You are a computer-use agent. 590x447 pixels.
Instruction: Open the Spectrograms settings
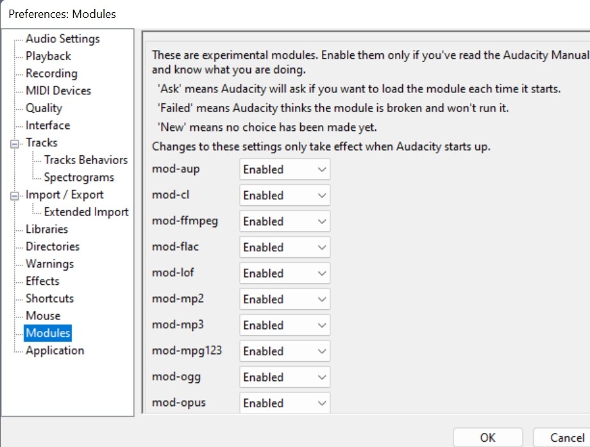(x=79, y=178)
